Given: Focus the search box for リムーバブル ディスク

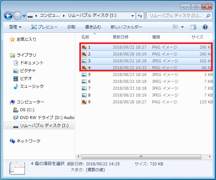Looking at the screenshot, I should click(179, 16).
